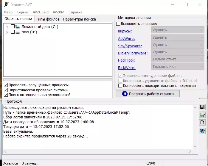Uncheck Эвристическая проверка системы
208x166 pixels.
6,90
